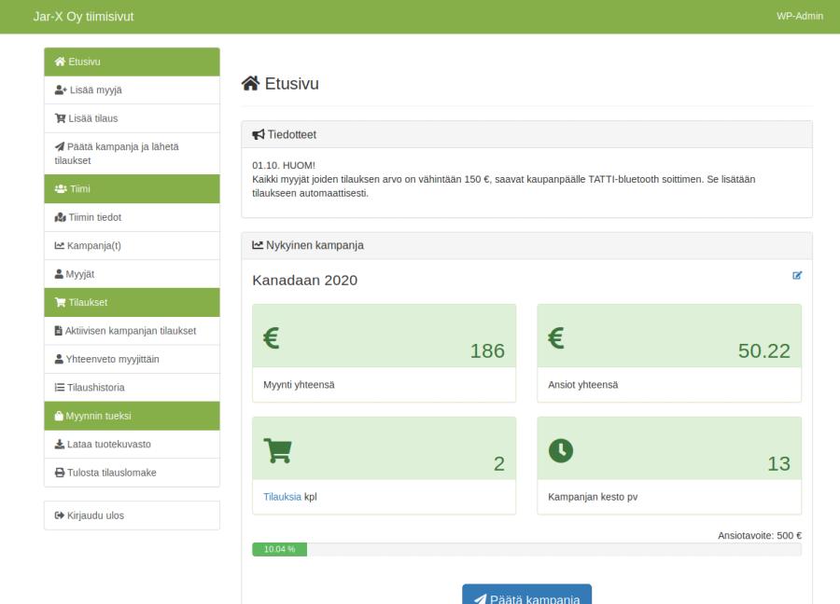
Task: Click Tulosta tilauslomake
Action: 132,473
